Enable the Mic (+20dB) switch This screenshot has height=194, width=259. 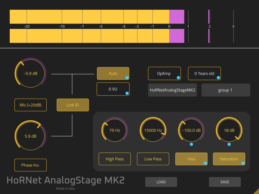[31, 105]
